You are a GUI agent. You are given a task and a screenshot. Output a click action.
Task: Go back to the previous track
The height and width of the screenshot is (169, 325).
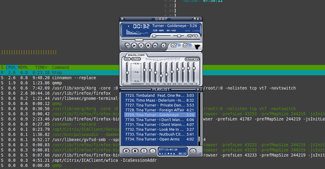[127, 46]
